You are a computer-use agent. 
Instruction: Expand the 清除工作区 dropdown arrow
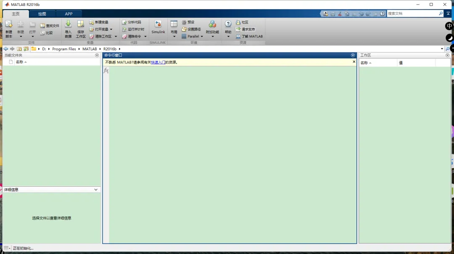(116, 37)
